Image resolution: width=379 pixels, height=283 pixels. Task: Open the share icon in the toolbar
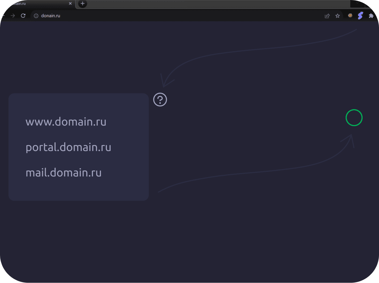click(x=327, y=16)
